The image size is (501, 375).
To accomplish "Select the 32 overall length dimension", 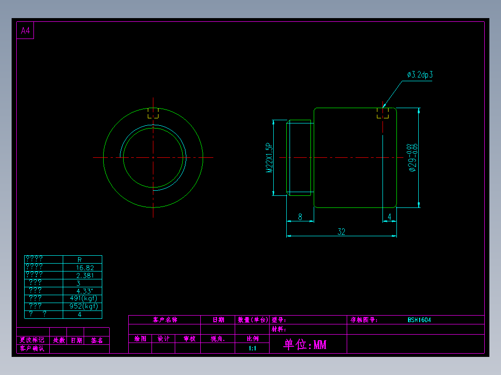I will (x=341, y=232).
